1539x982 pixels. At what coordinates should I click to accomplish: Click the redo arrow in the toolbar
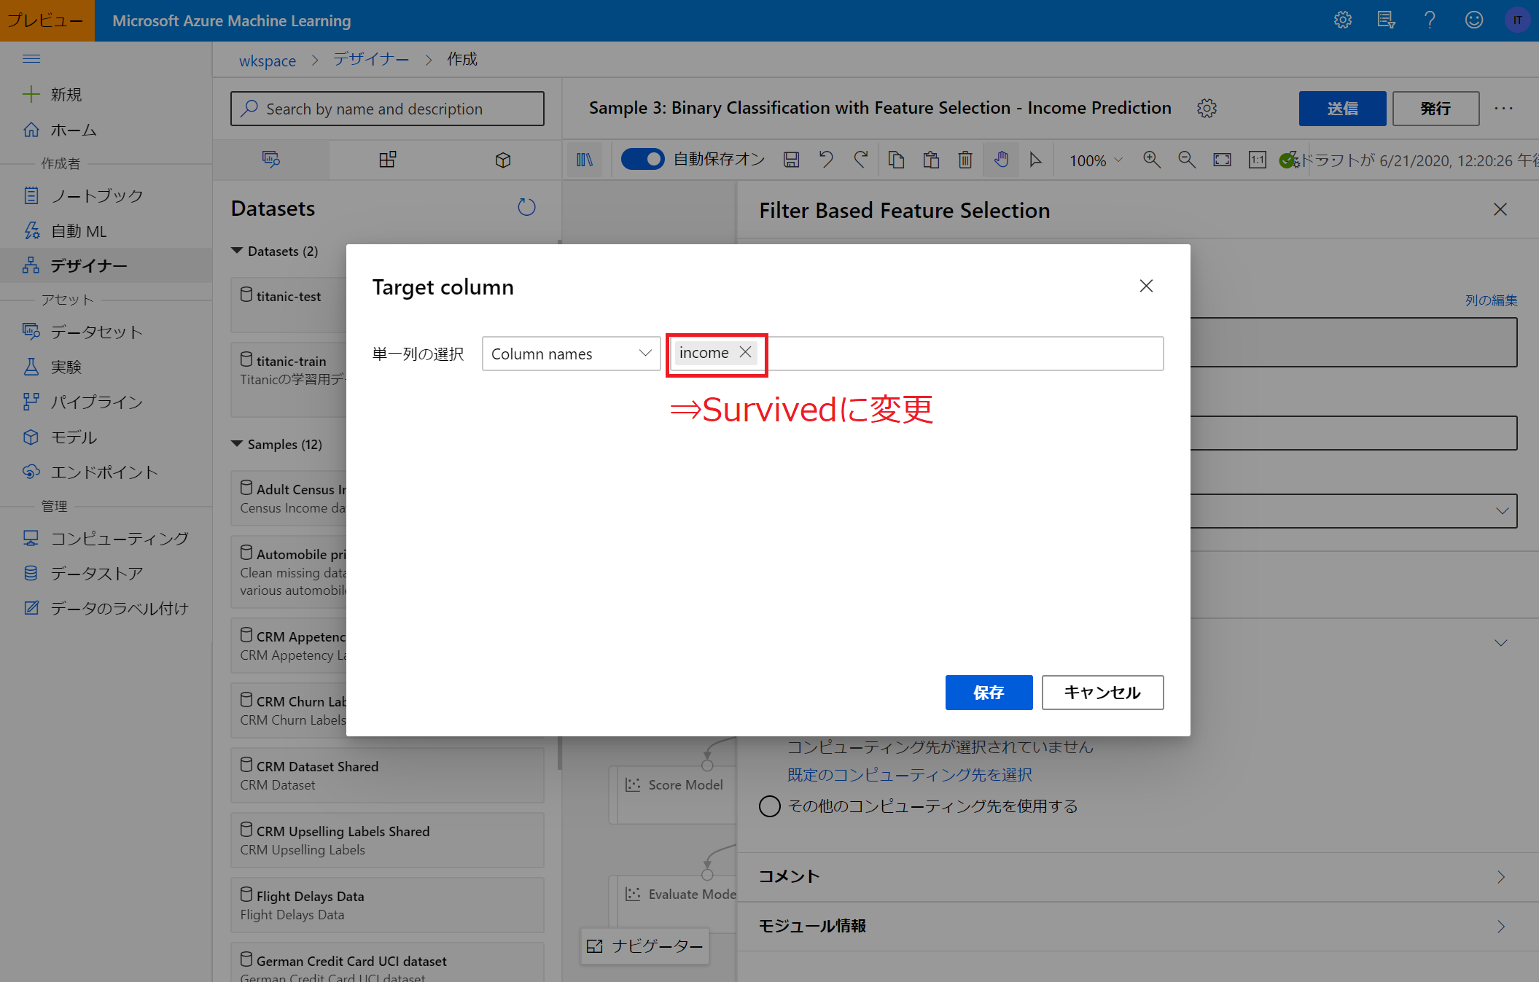click(x=861, y=160)
